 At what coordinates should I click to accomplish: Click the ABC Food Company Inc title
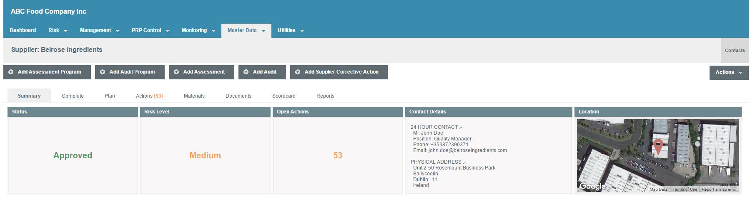coord(48,11)
